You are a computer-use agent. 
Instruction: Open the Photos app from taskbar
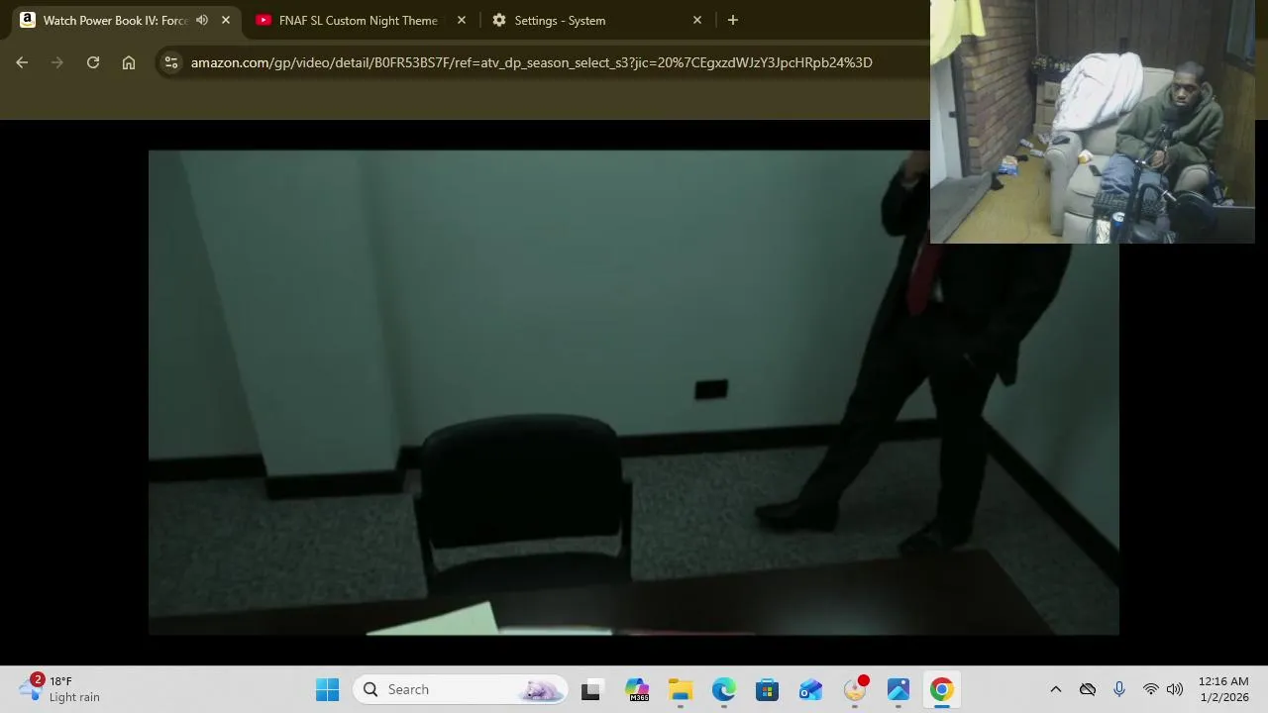click(898, 689)
